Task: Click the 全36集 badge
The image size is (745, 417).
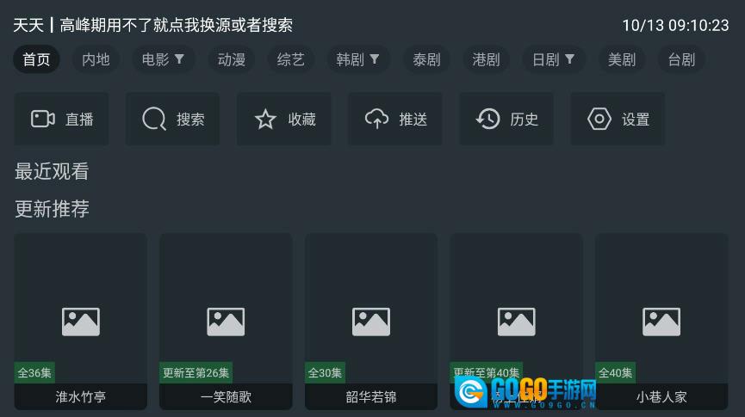Action: (34, 373)
